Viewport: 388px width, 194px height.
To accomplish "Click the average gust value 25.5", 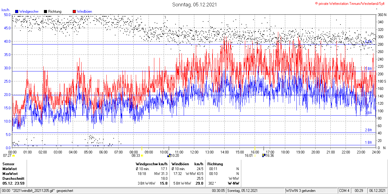I will coord(200,178).
